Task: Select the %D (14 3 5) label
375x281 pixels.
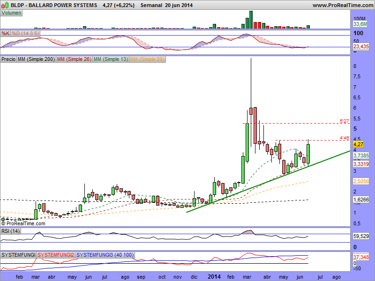Action: (25, 33)
